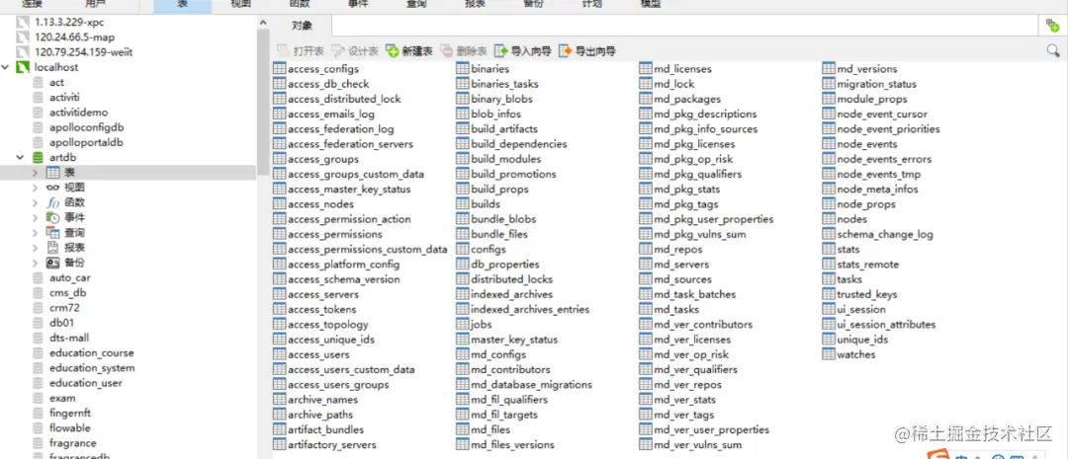Viewport: 1068px width, 459px height.
Task: Switch to the 对象 tab
Action: click(302, 26)
